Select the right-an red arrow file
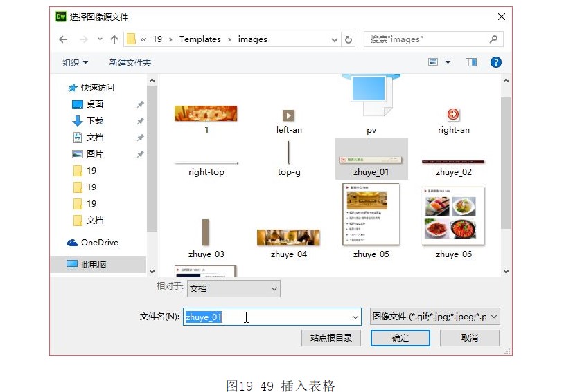The width and height of the screenshot is (582, 392). [454, 115]
